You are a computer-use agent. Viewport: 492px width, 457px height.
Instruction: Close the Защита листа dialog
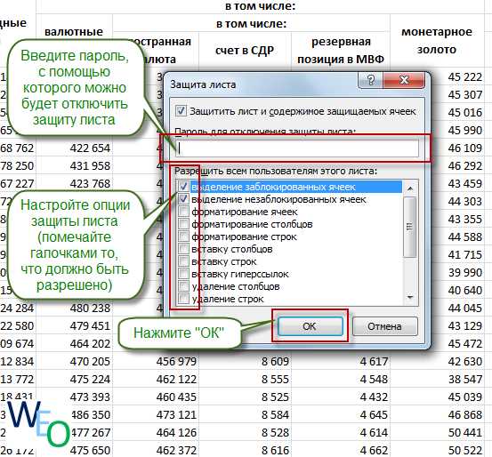click(x=404, y=80)
